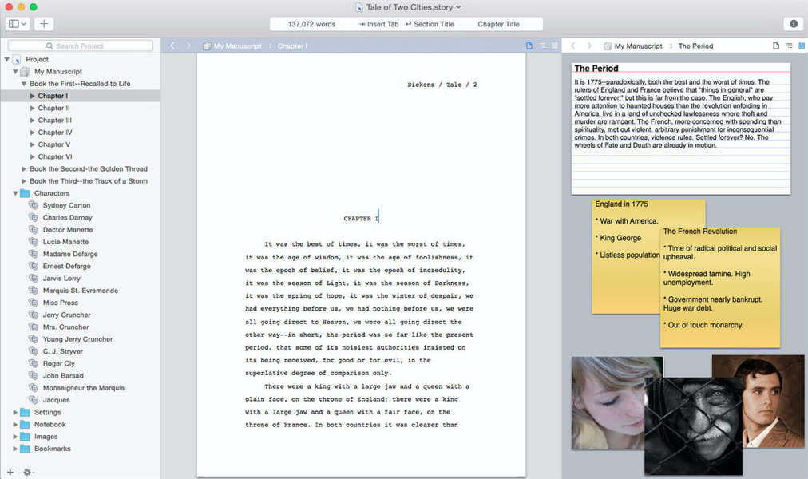This screenshot has width=808, height=479.
Task: Open the sidebar layout dropdown
Action: click(x=18, y=24)
